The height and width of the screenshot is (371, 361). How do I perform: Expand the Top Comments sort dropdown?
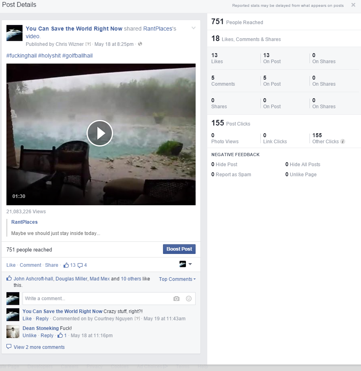[x=177, y=279]
